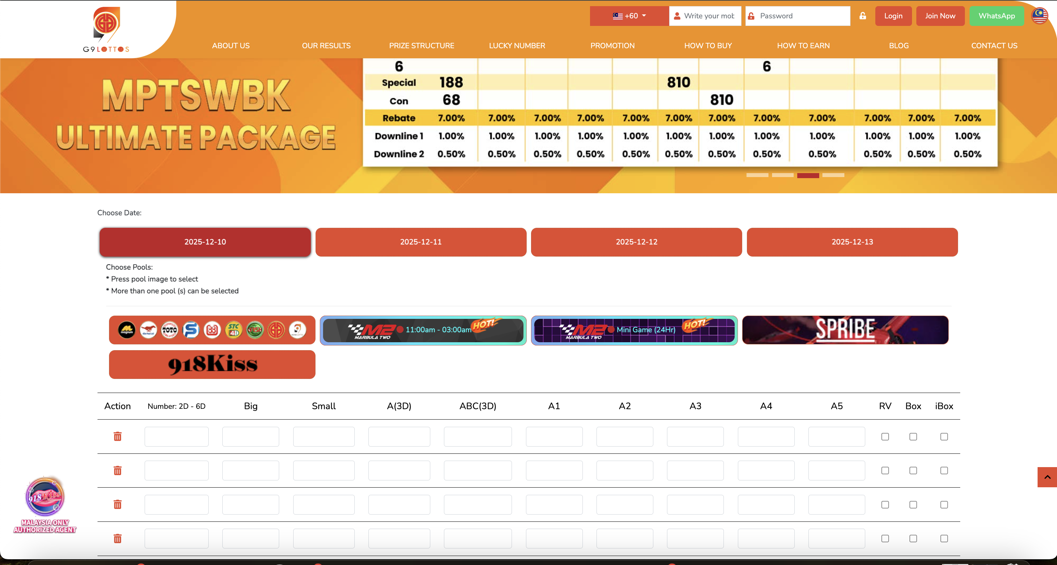
Task: Jump to the fourth banner slide indicator
Action: [x=833, y=175]
